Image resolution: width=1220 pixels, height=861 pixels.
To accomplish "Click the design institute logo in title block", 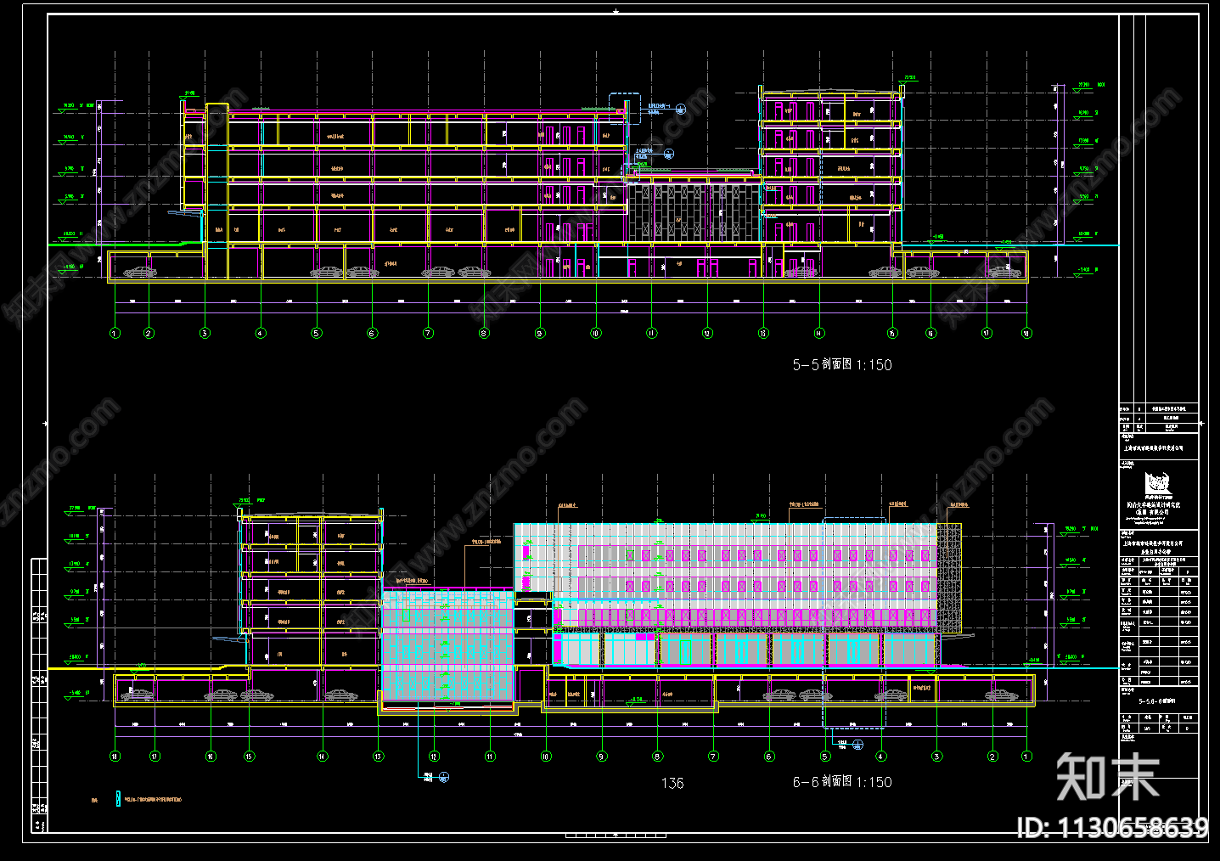I will [x=1156, y=484].
